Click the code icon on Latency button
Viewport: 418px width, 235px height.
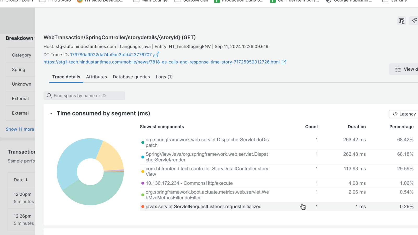(395, 114)
